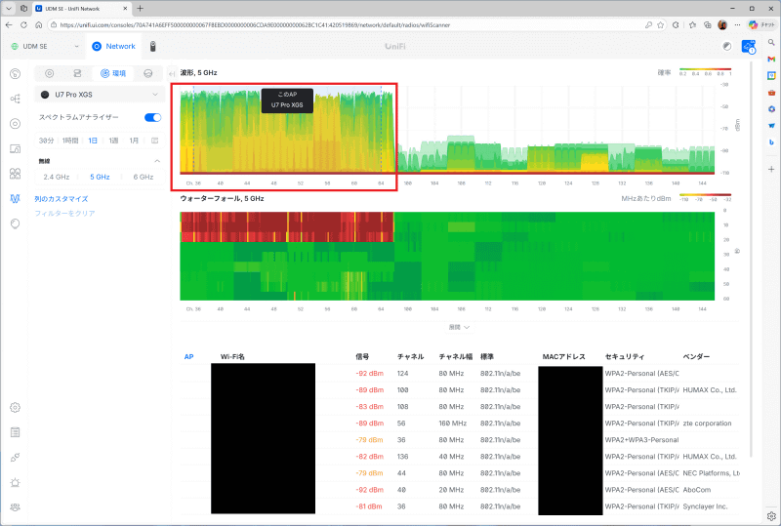Switch to the 環境 tab
This screenshot has width=781, height=526.
pyautogui.click(x=113, y=73)
